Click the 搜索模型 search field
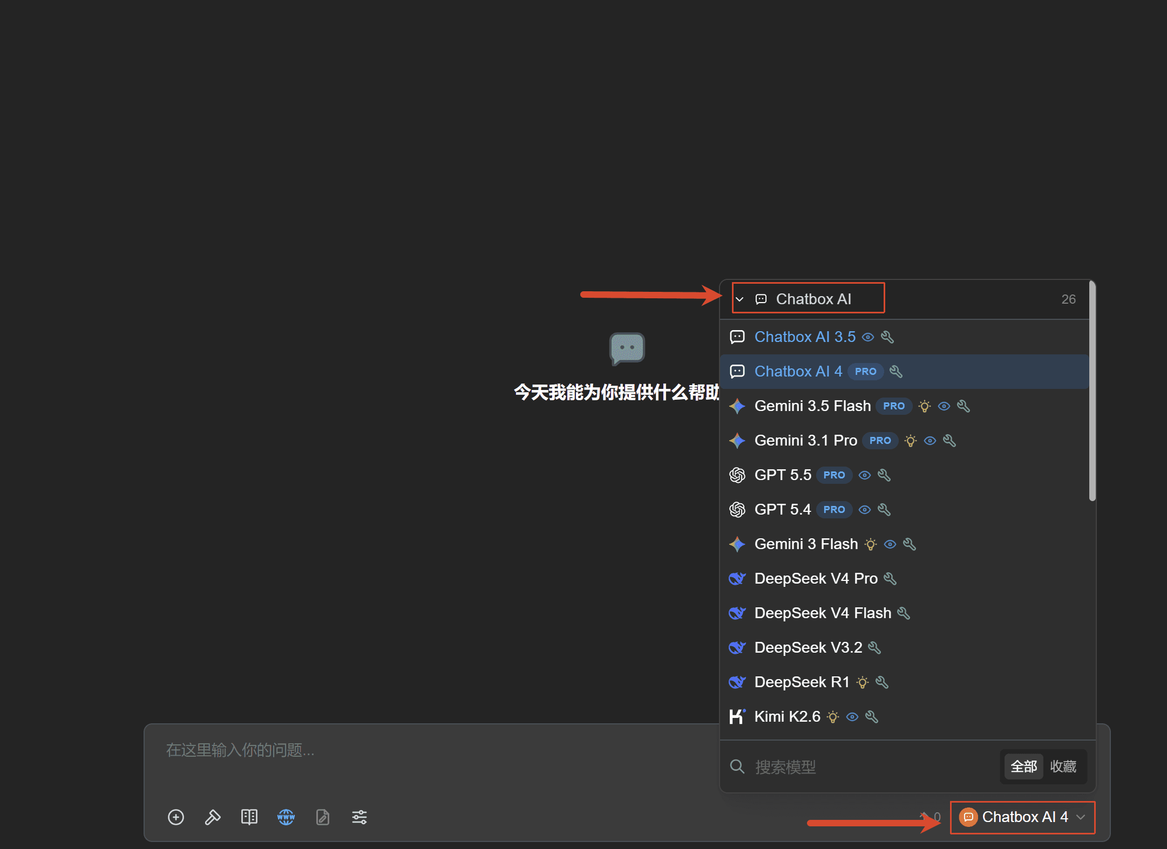The image size is (1167, 849). (872, 766)
